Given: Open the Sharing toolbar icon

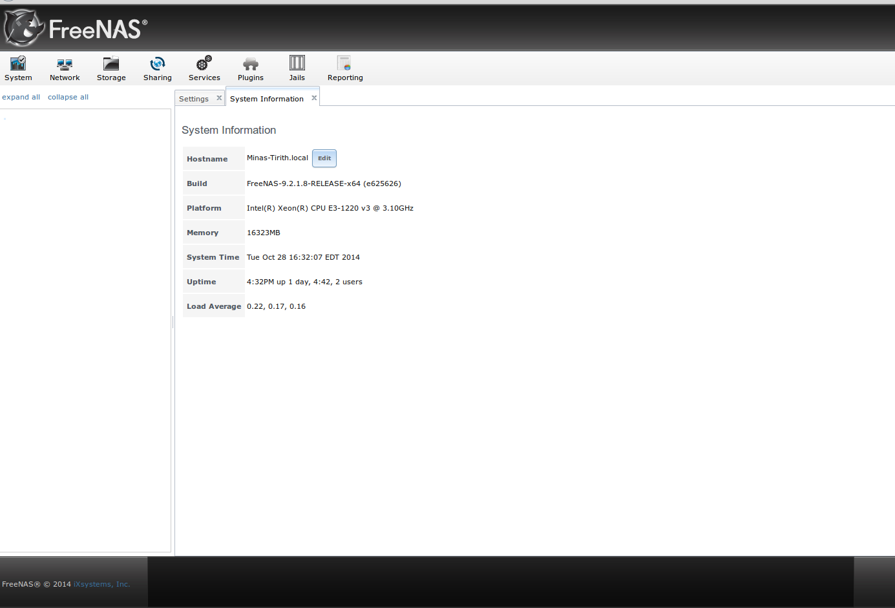Looking at the screenshot, I should pyautogui.click(x=158, y=68).
